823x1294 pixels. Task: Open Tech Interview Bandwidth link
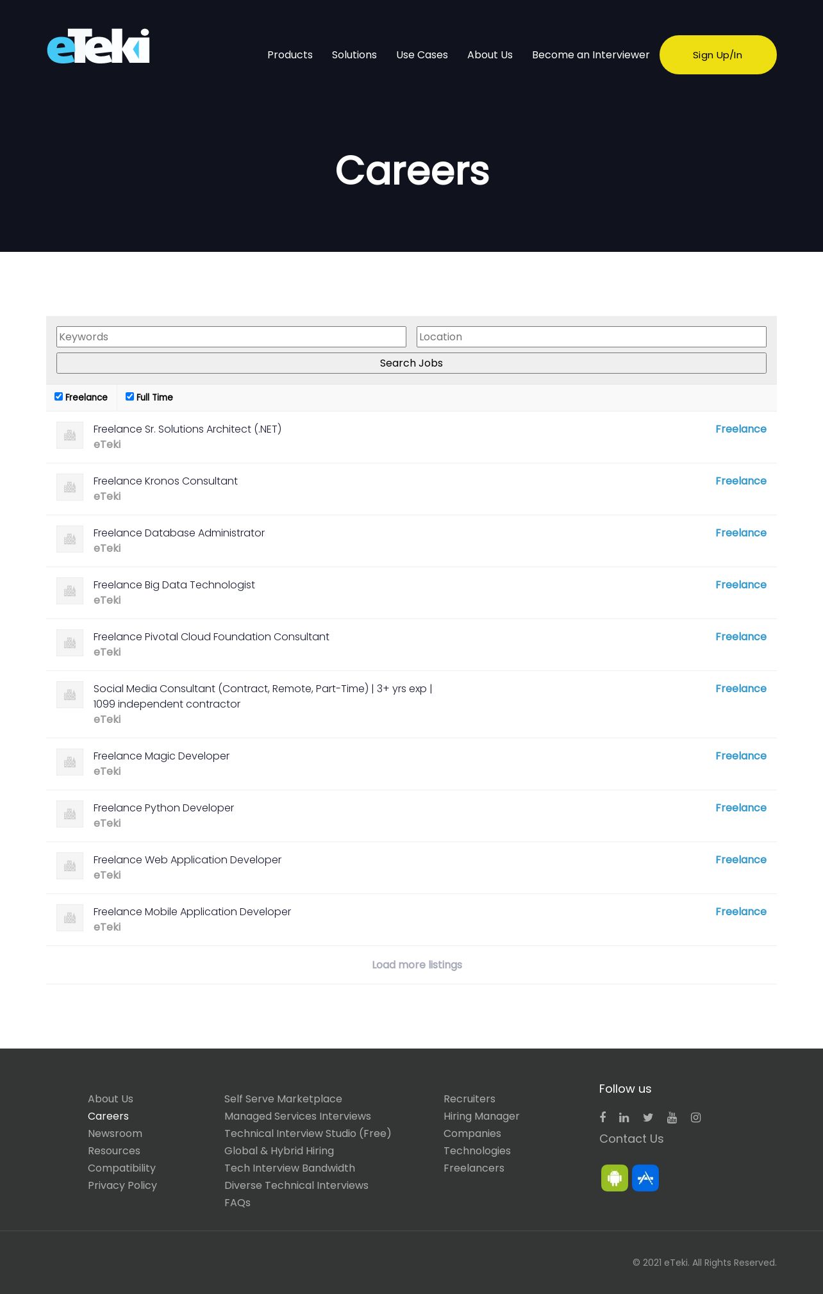coord(290,1168)
